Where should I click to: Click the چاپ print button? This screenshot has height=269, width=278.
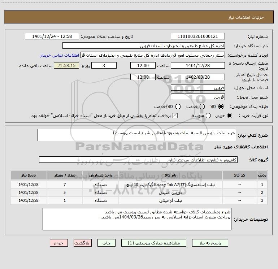click(x=107, y=243)
